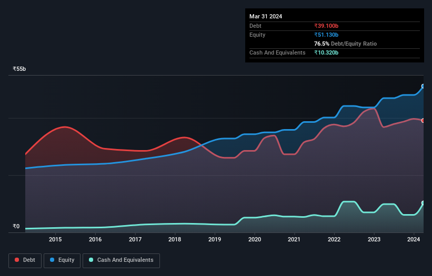
Task: Click the 2019 axis label
Action: coord(215,239)
